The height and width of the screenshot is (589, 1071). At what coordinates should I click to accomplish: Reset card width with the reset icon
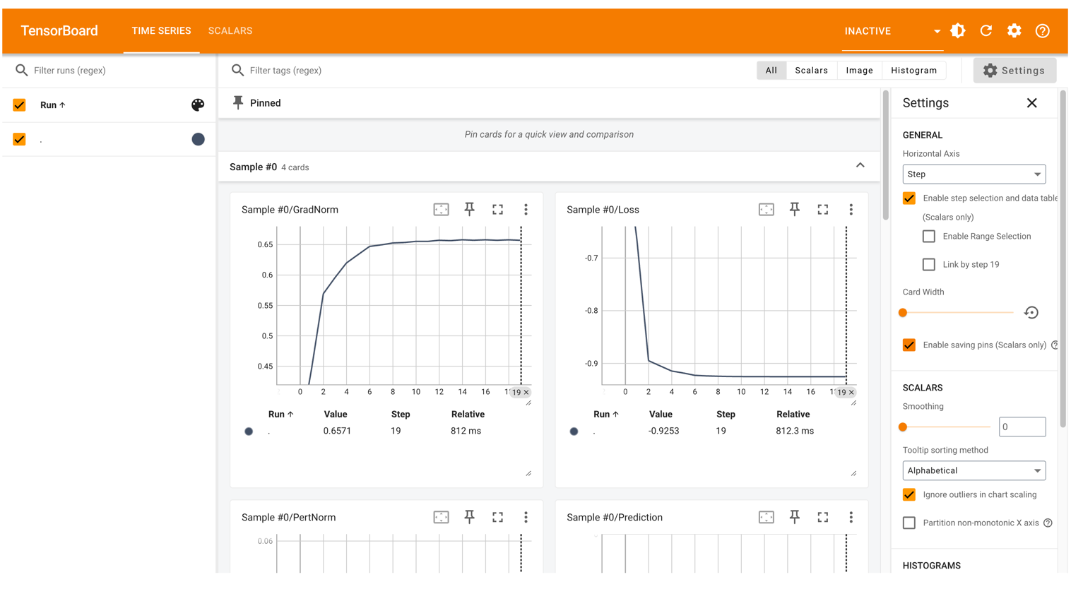(x=1031, y=313)
